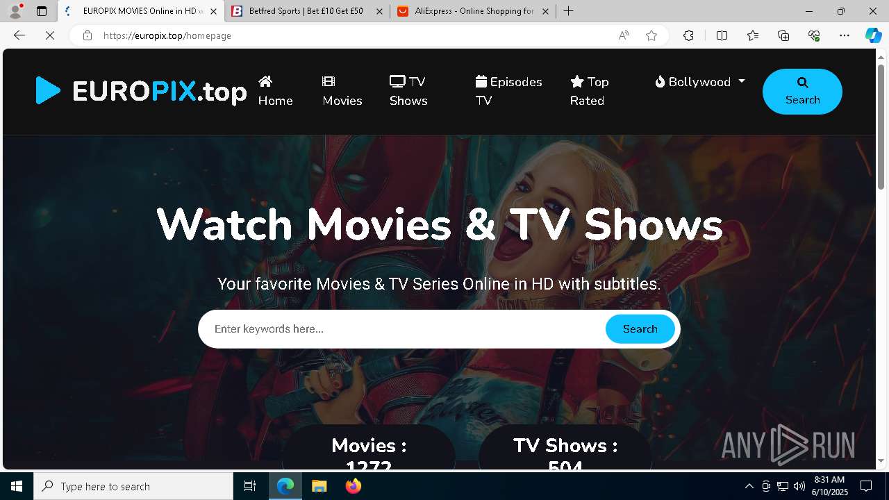Click the address bar URL
Screen dimensions: 889x500
pos(167,35)
